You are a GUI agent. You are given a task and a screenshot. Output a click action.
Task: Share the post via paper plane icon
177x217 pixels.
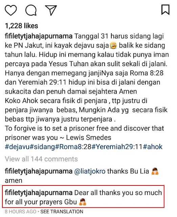pos(51,10)
